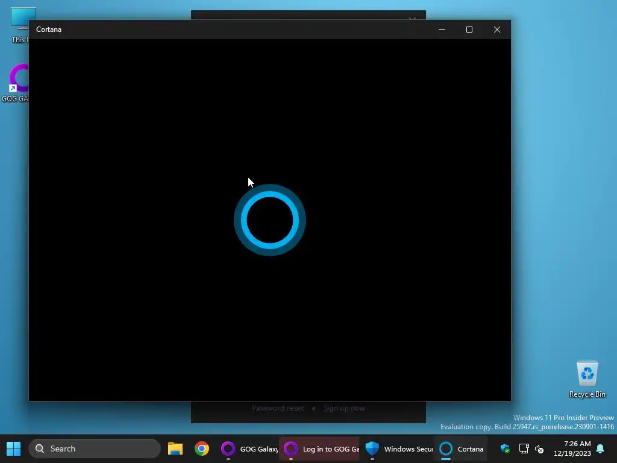The width and height of the screenshot is (617, 463).
Task: Click the Cortana logo ring in the window
Action: (269, 219)
